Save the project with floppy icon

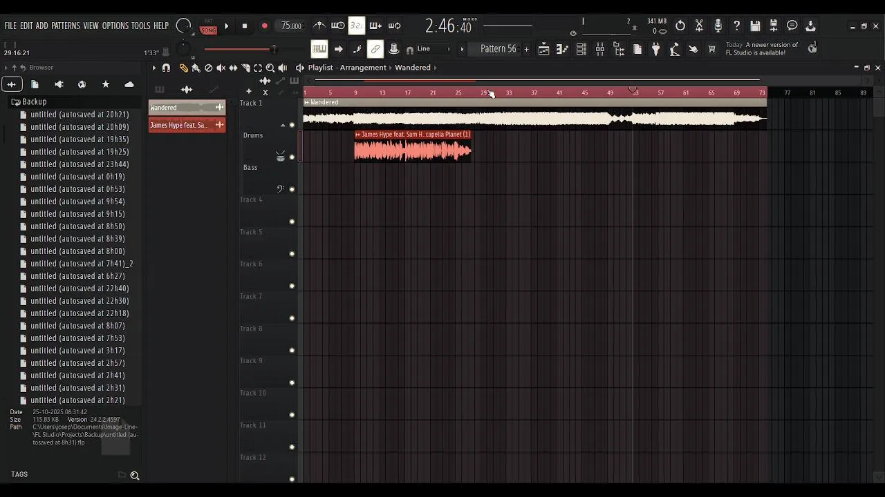point(755,26)
